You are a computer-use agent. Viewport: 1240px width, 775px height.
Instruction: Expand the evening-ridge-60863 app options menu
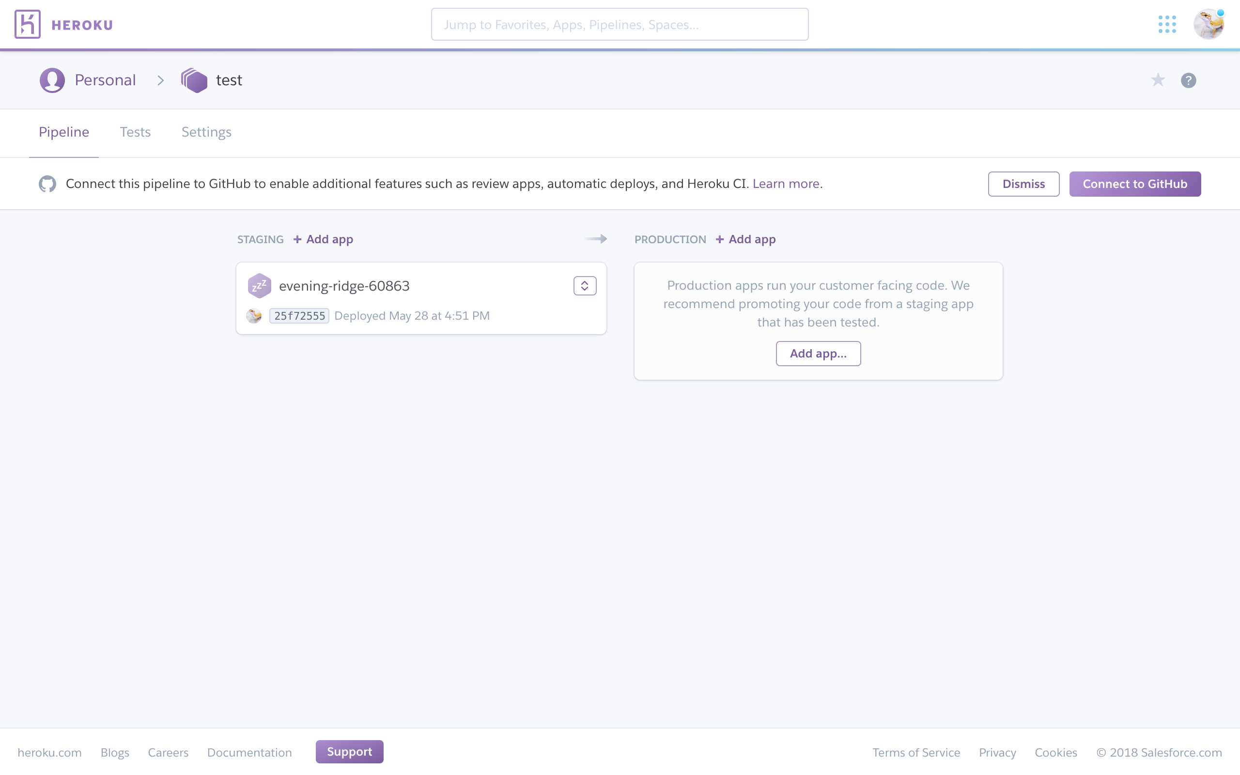585,286
